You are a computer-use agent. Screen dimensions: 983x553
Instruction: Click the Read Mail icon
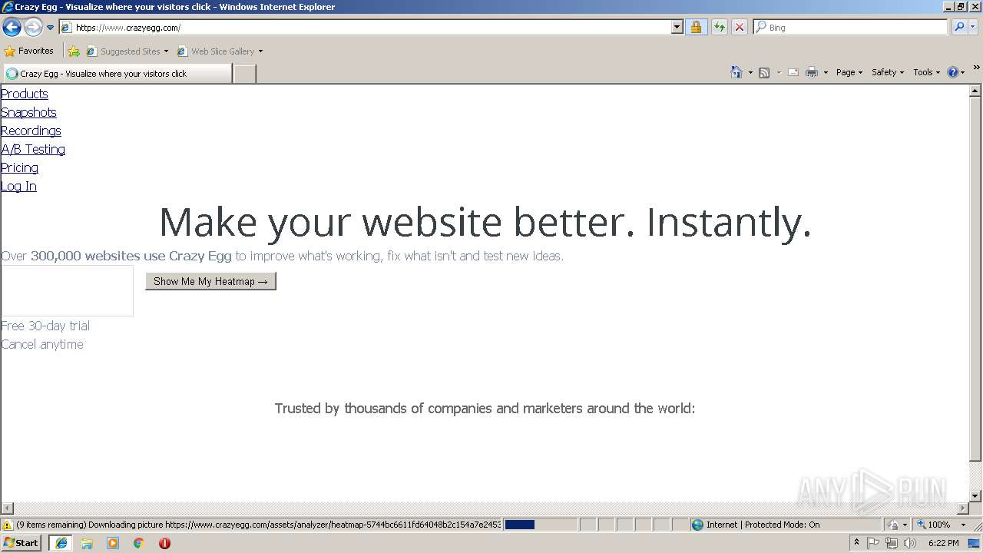pyautogui.click(x=793, y=72)
